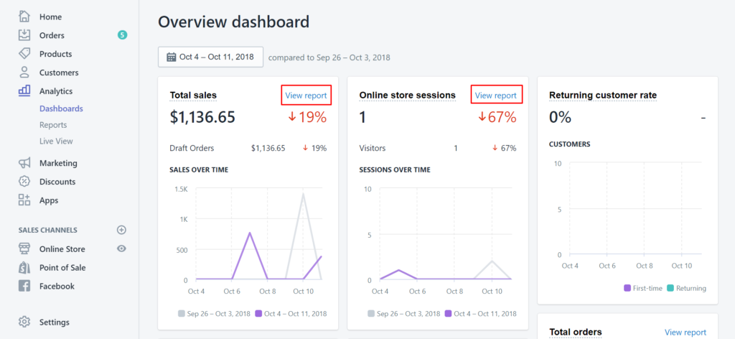Click Online store sessions card title
Image resolution: width=735 pixels, height=339 pixels.
coord(408,96)
